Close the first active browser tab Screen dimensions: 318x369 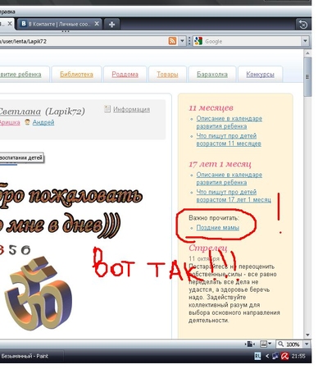coord(10,24)
